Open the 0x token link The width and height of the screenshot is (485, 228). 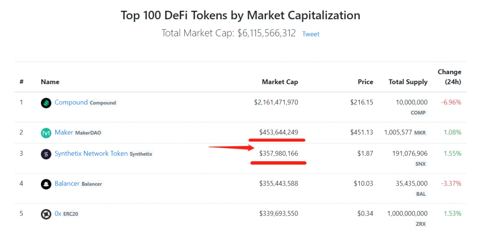click(58, 213)
